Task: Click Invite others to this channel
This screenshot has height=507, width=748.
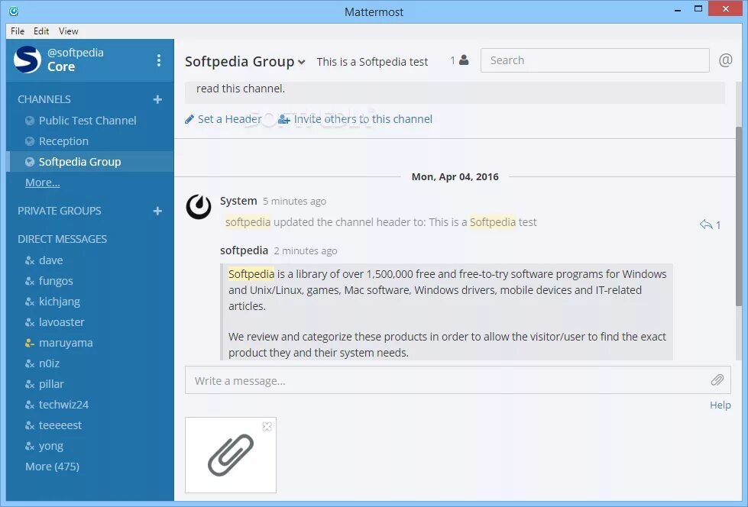Action: (x=363, y=119)
